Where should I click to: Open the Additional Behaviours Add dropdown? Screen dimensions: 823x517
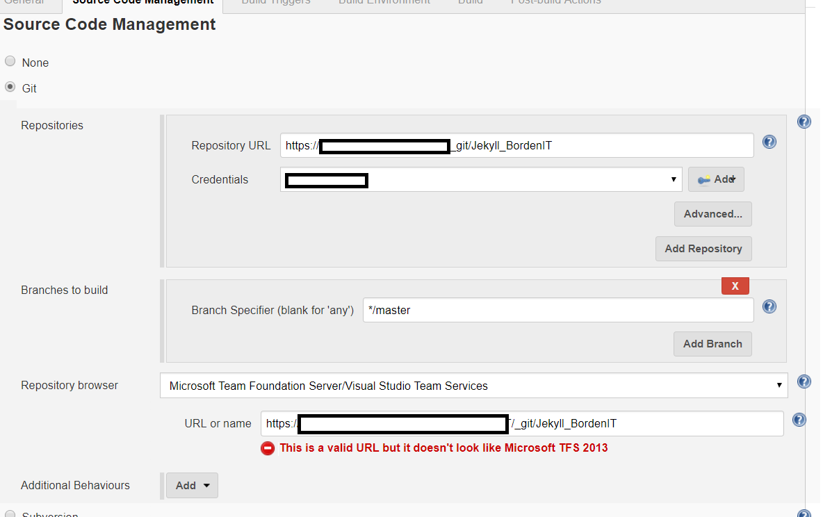(x=192, y=486)
